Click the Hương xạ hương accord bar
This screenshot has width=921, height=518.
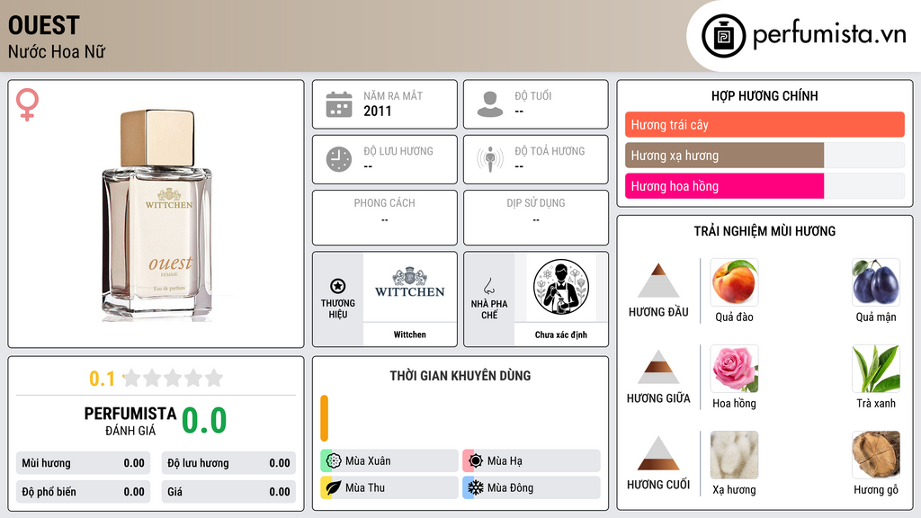point(765,155)
